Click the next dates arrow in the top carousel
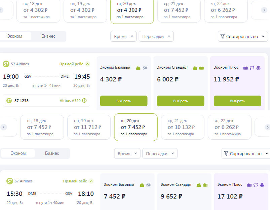270x210 pixels. pos(264,10)
